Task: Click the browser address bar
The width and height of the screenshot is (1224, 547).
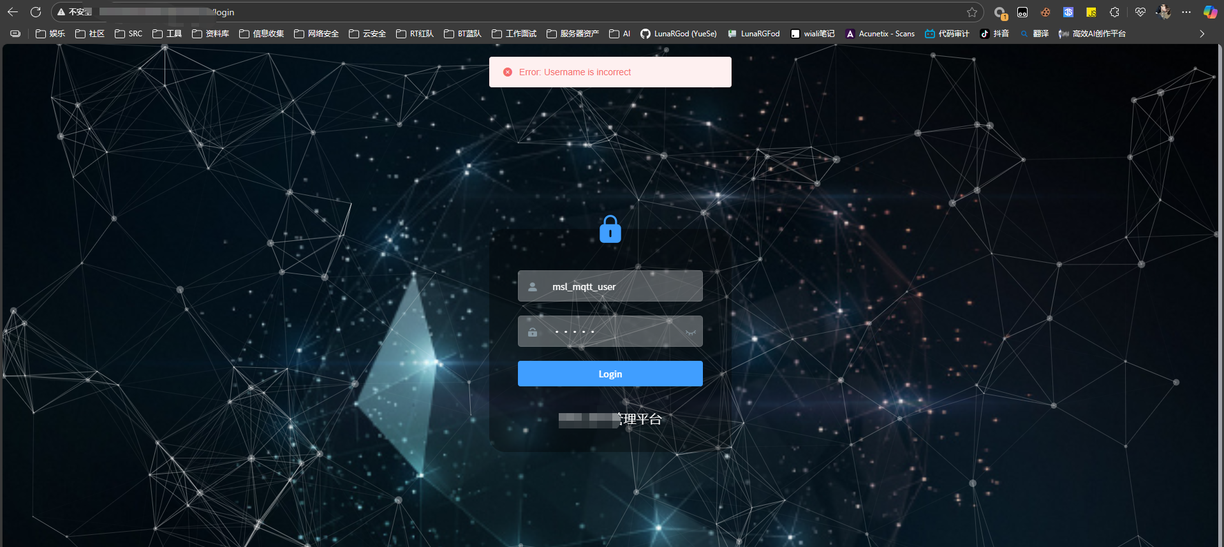Action: pyautogui.click(x=517, y=12)
